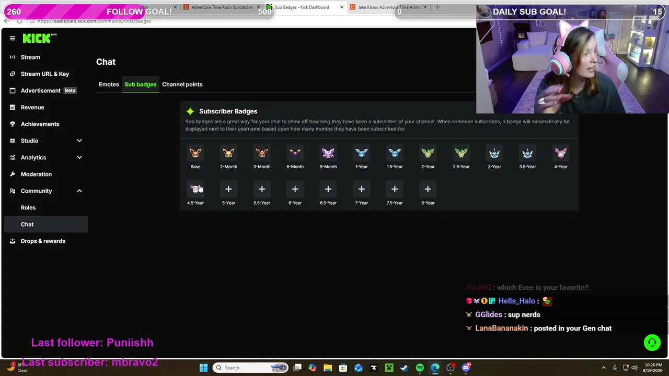Click the 9-Month badge icon
669x376 pixels.
(328, 153)
